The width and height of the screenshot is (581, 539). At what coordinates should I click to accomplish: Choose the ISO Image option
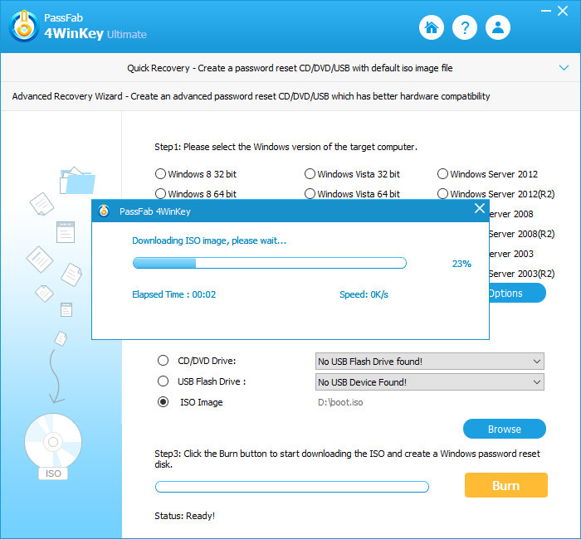pos(163,402)
